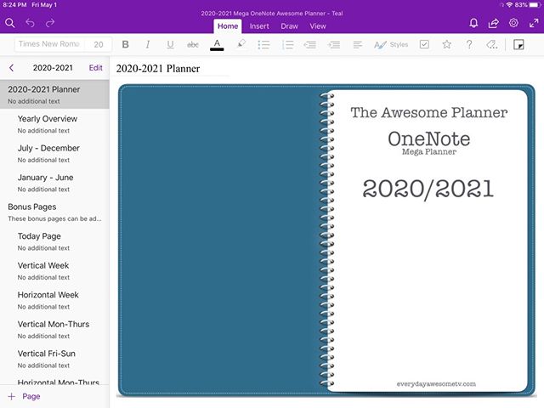Open the settings gear
The image size is (544, 408).
513,23
